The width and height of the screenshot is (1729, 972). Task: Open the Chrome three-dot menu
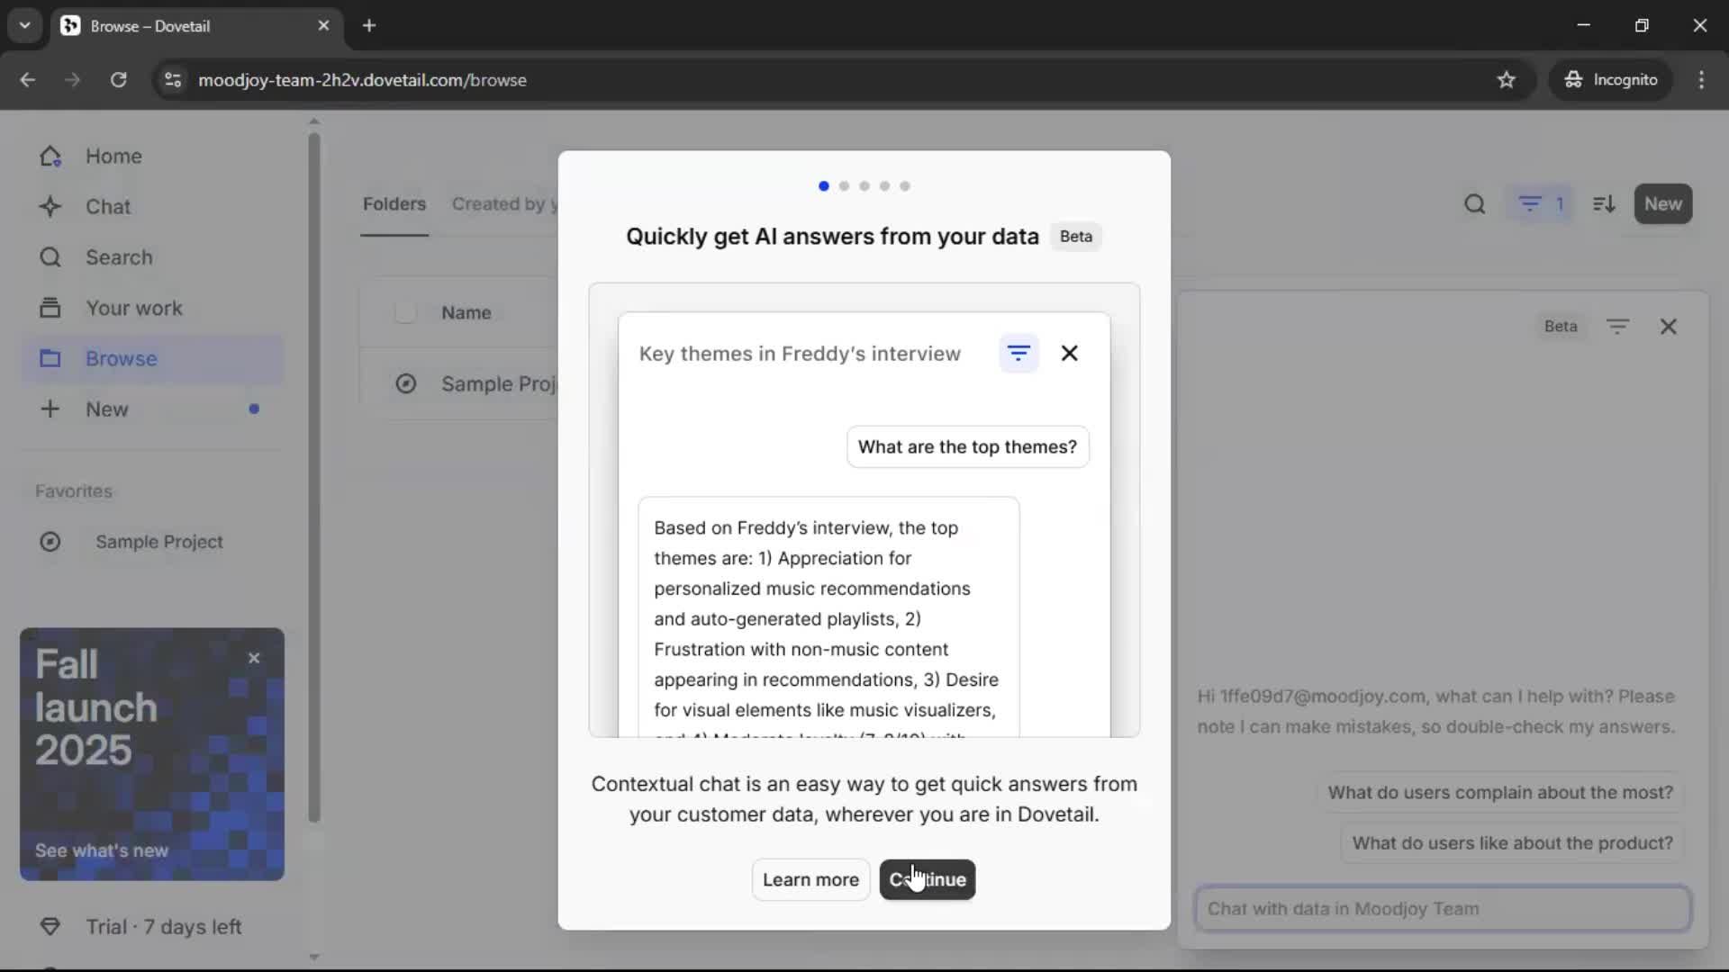click(1701, 79)
